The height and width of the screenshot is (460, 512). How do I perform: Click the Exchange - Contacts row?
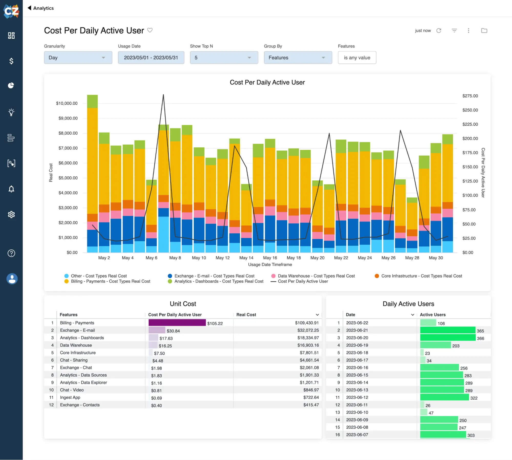[183, 404]
